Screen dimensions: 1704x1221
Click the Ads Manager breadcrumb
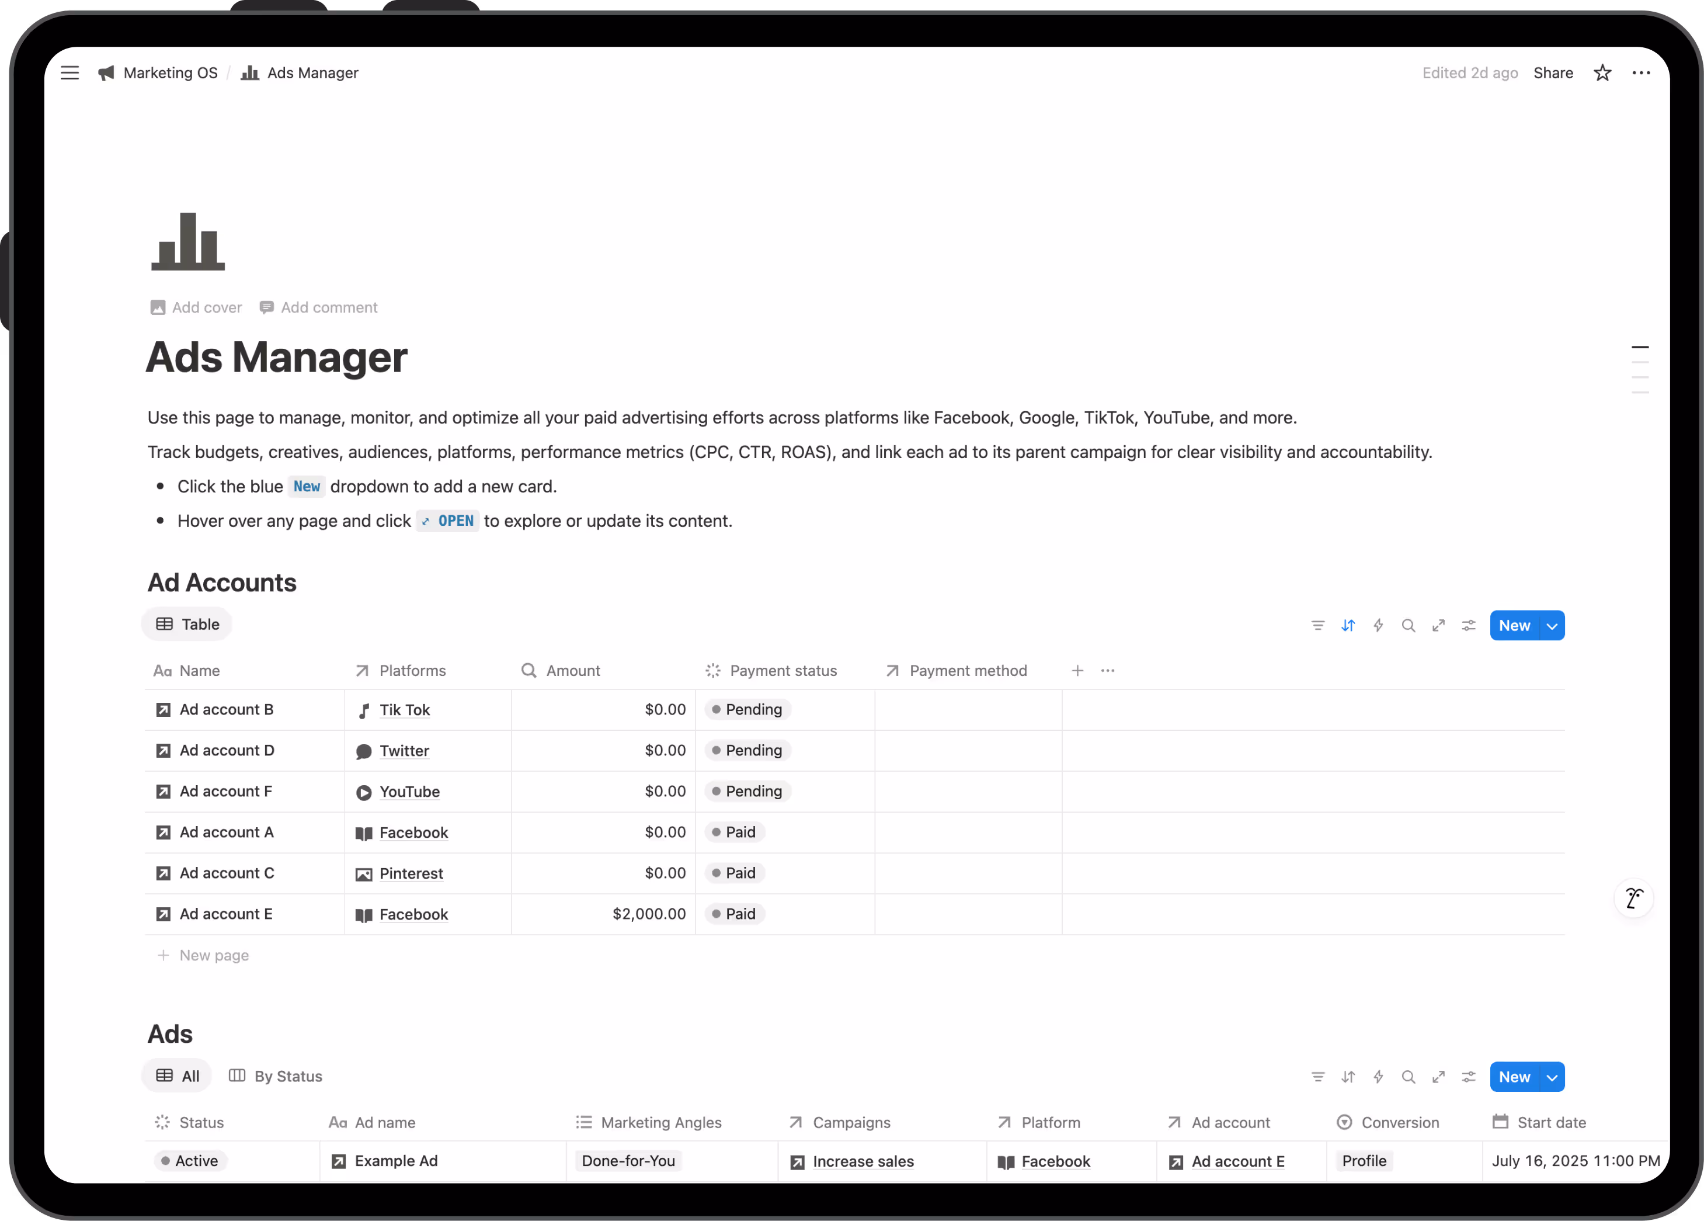[x=300, y=73]
